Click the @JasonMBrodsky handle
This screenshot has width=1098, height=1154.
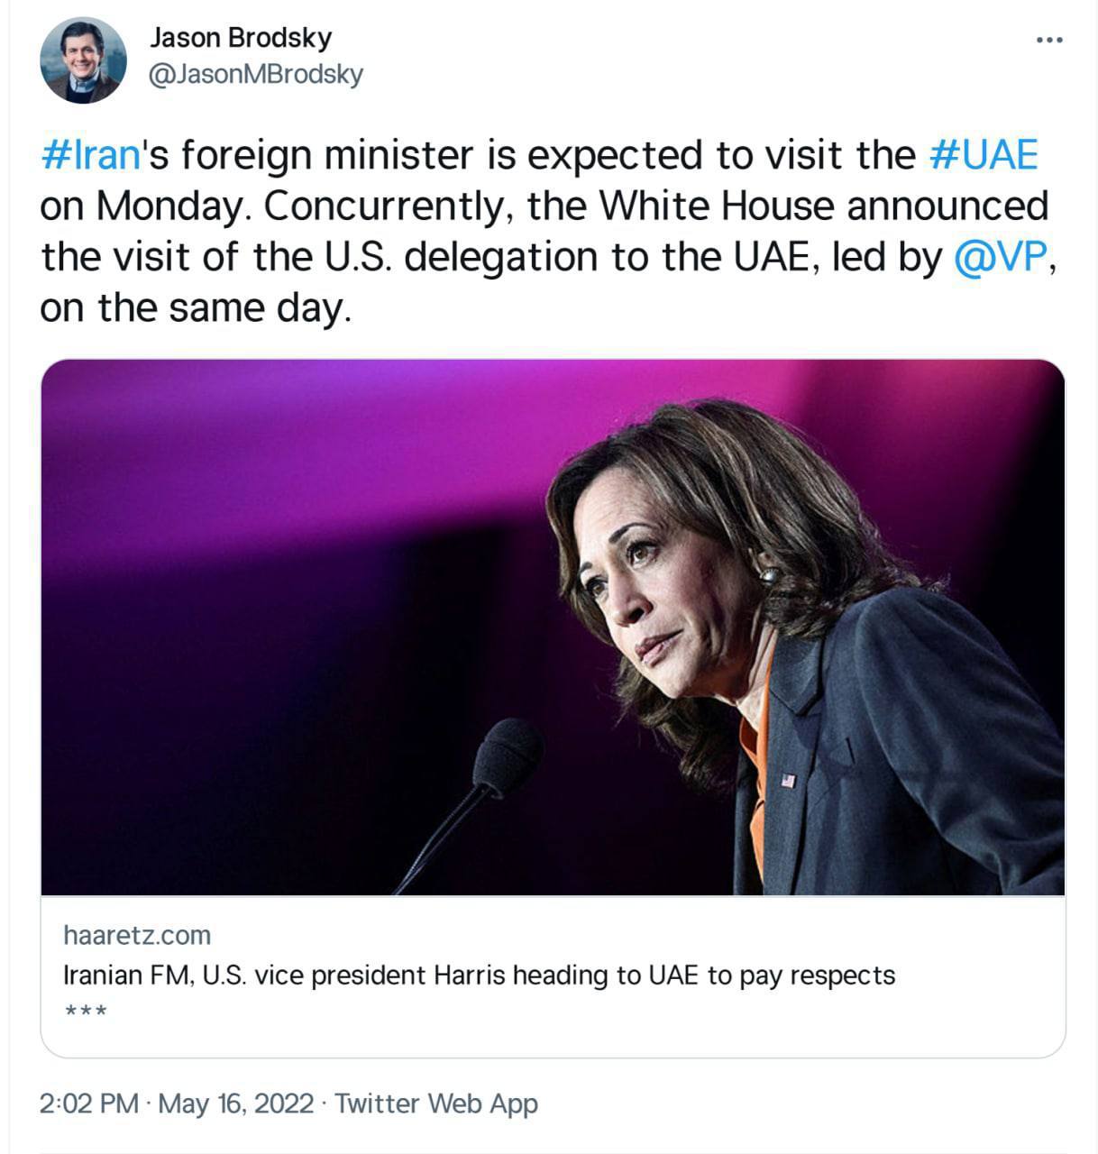[255, 75]
